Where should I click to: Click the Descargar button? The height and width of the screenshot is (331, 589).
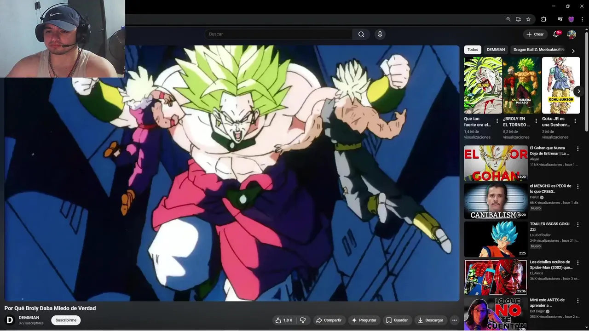coord(431,320)
